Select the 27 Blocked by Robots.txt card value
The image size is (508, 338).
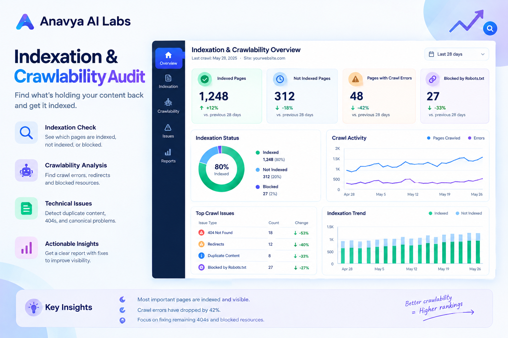click(433, 96)
